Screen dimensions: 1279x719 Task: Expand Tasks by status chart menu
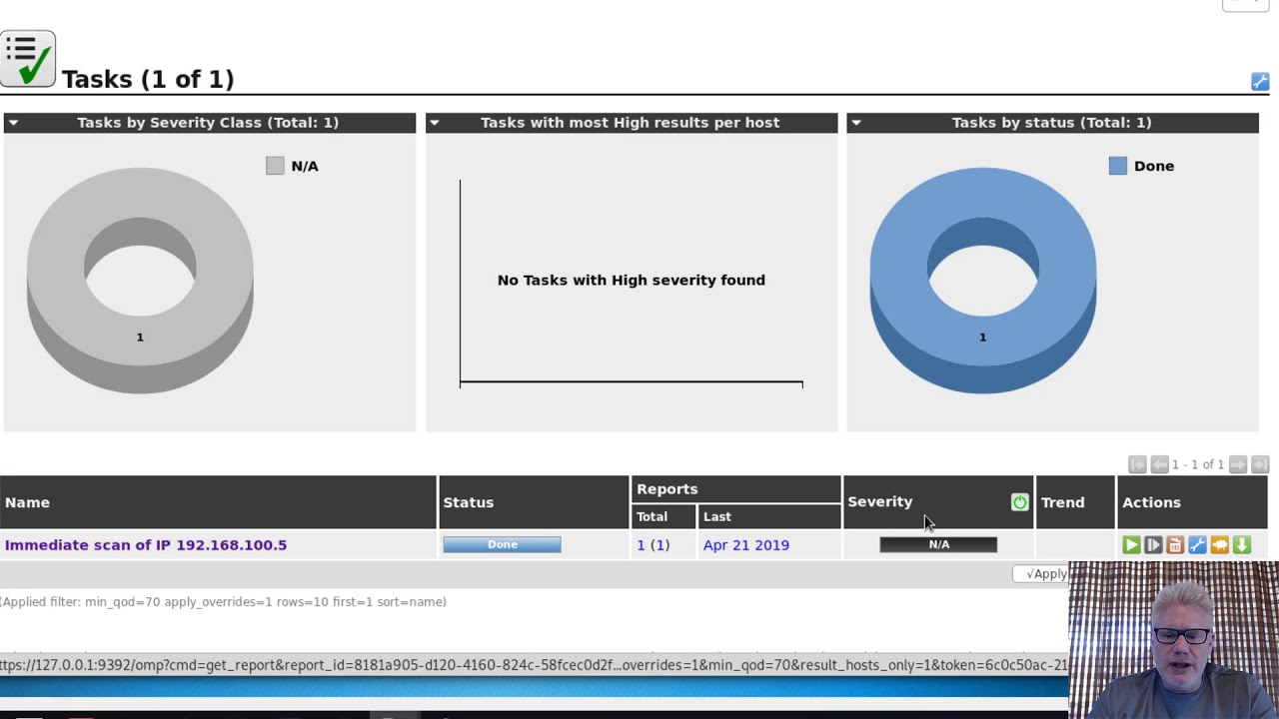coord(856,123)
